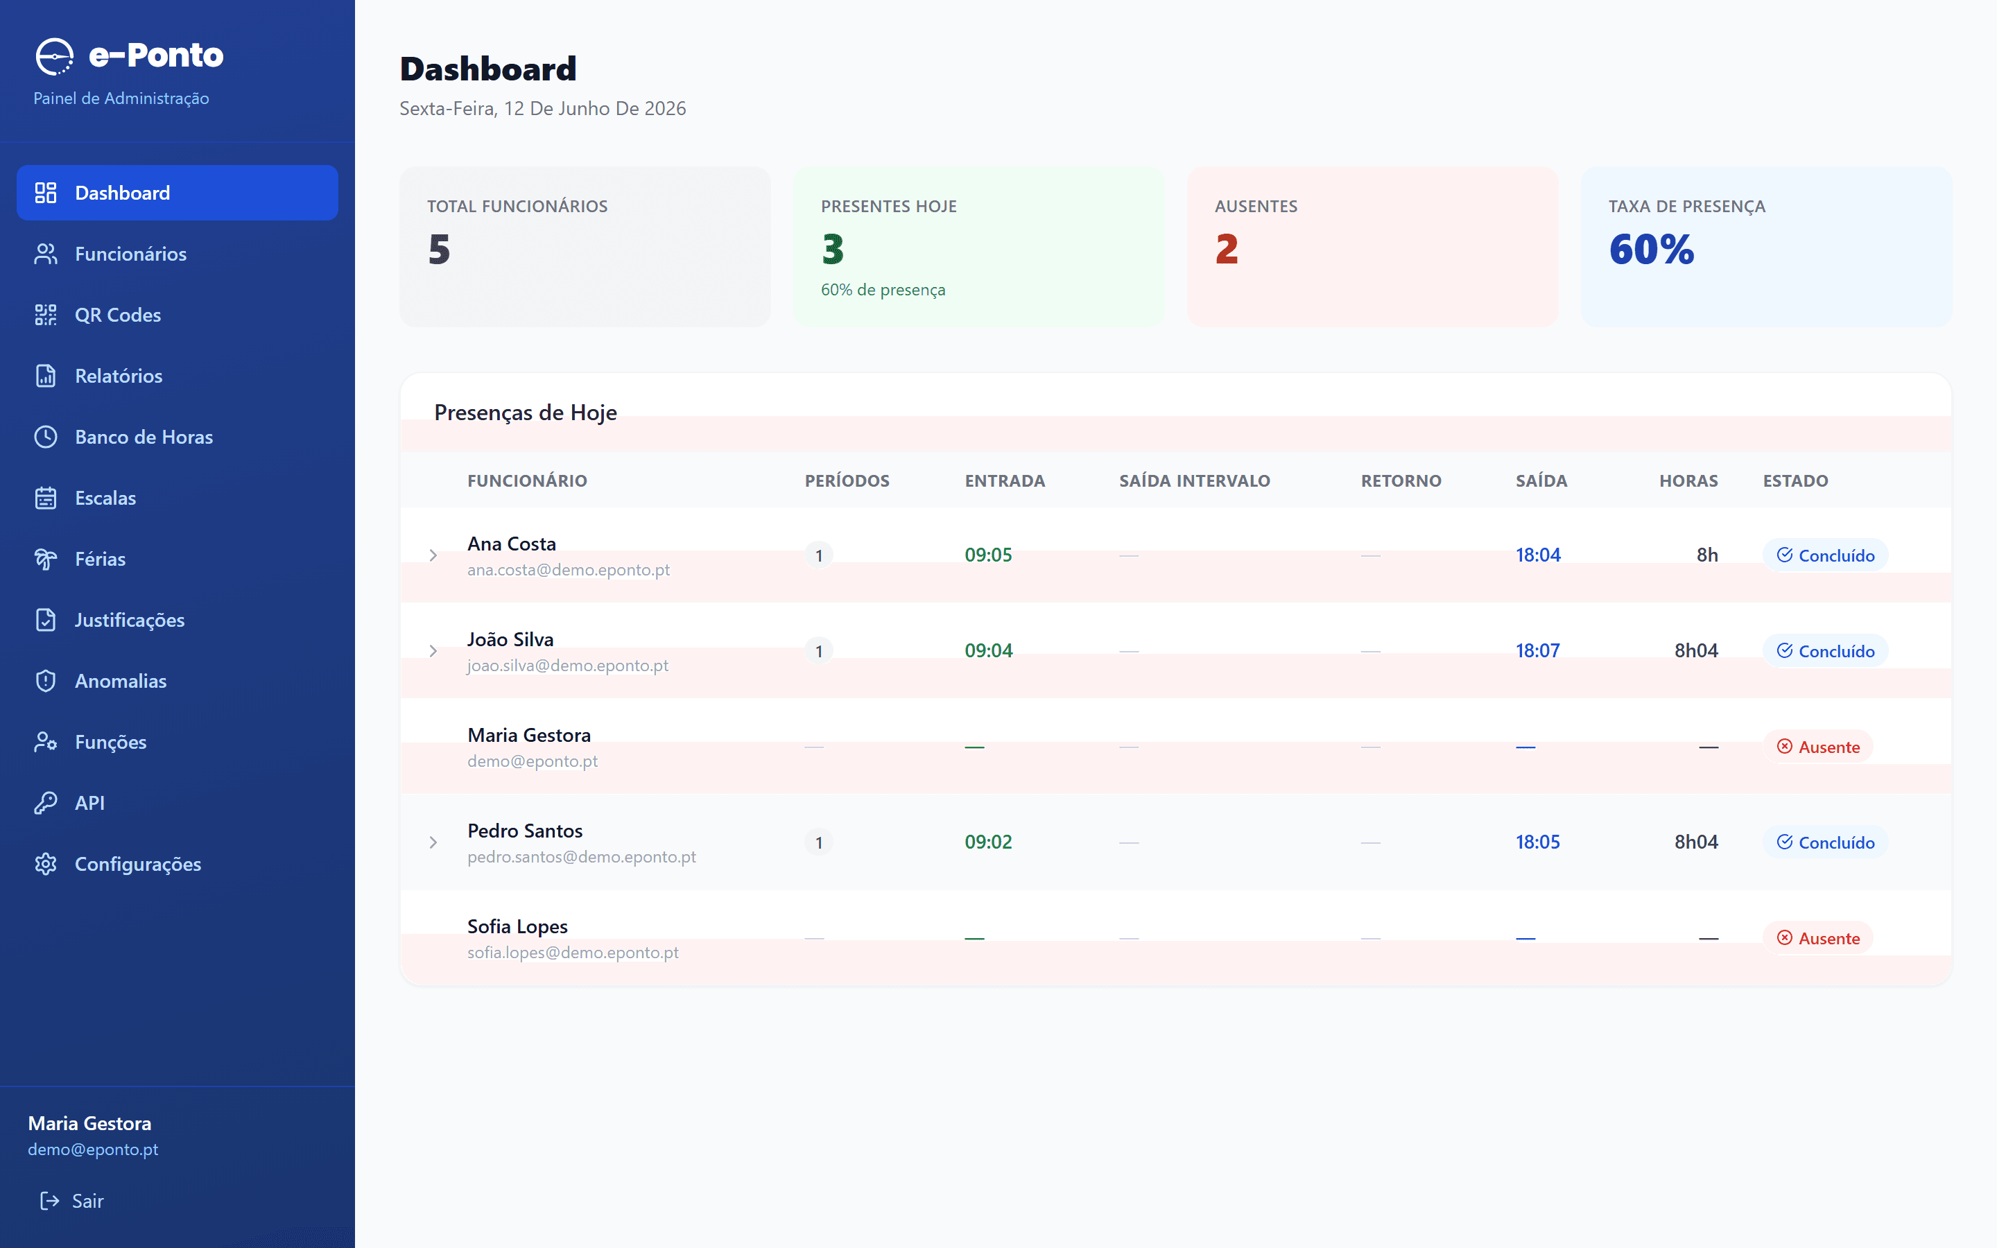Screen dimensions: 1997x1248
Task: Expand Ana Costa's row chevron
Action: 433,555
